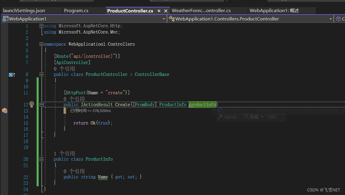Click the orange browser link icon in the left margin

point(4,111)
